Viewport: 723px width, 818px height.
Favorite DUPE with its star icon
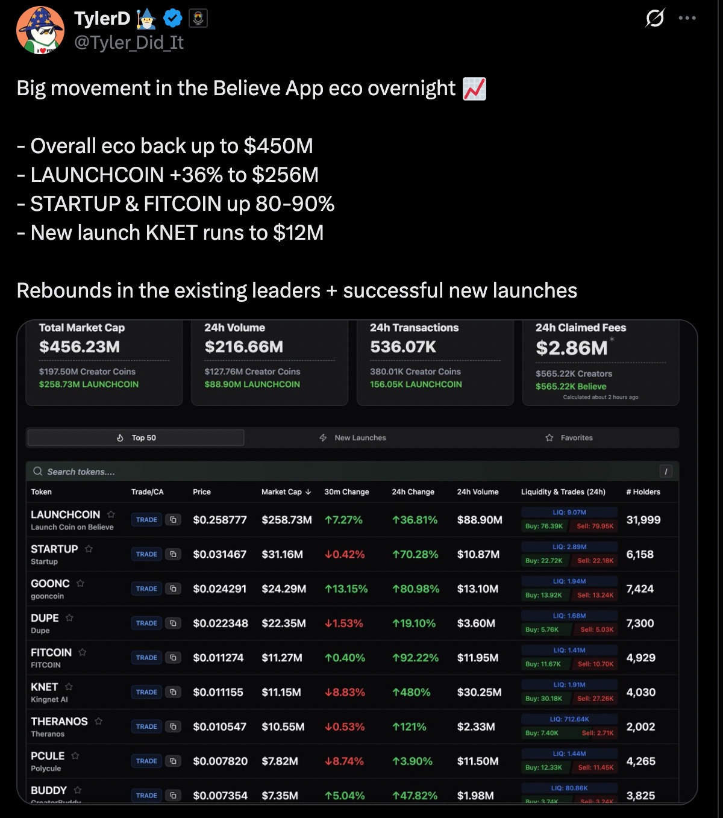pos(69,617)
